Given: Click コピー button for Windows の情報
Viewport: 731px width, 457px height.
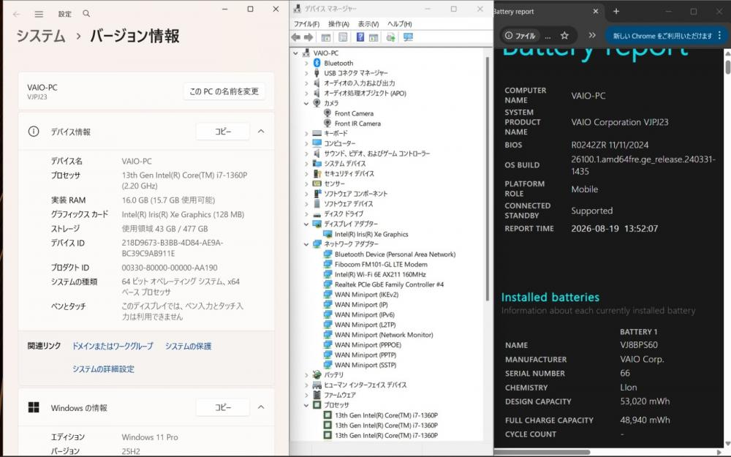Looking at the screenshot, I should 223,407.
